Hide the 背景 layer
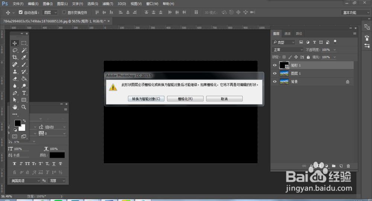The image size is (372, 201). pos(275,81)
